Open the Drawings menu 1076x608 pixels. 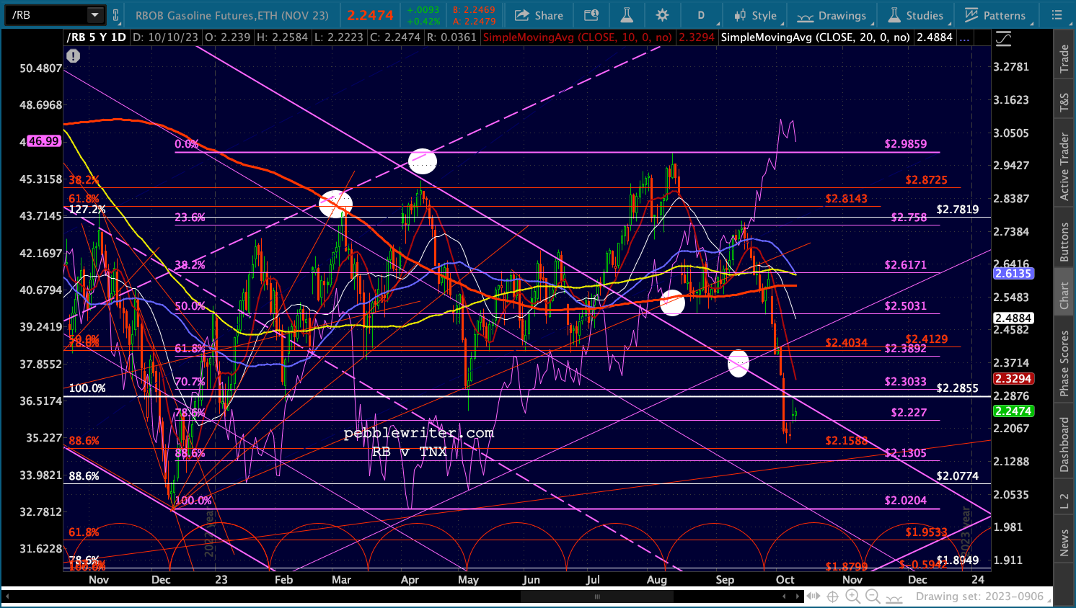(832, 15)
